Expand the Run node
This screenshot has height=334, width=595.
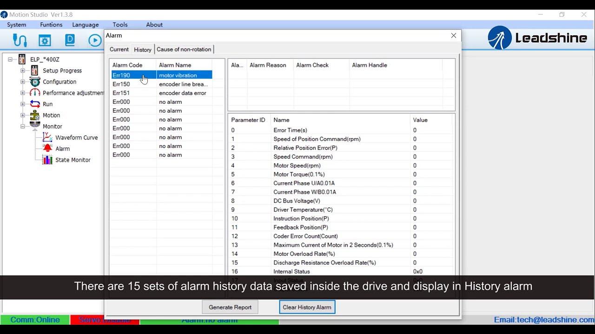coord(22,104)
